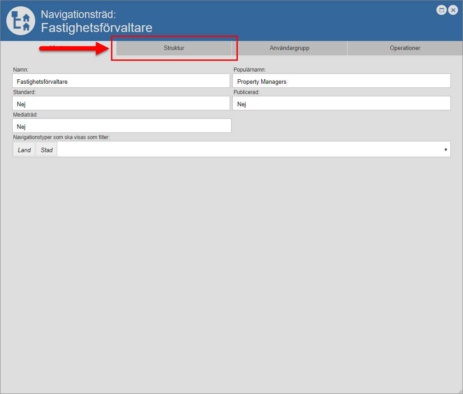Expand the navigation types filter dropdown arrow
Image resolution: width=463 pixels, height=394 pixels.
click(445, 149)
